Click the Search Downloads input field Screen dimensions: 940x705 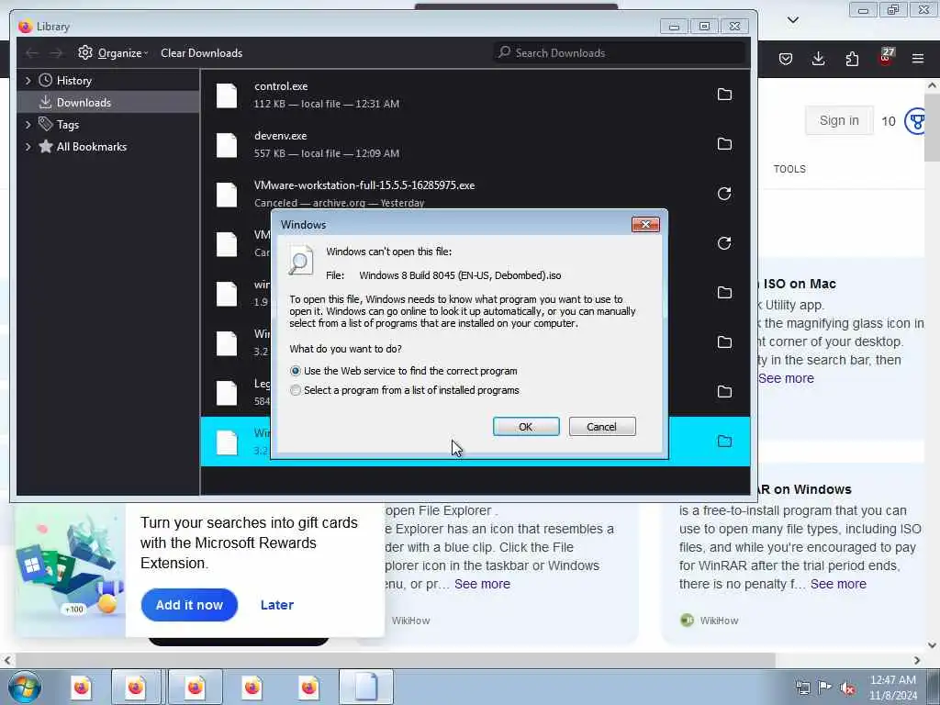[619, 53]
